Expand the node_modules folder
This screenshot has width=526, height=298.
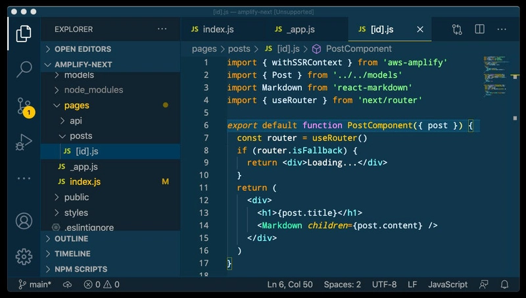pyautogui.click(x=110, y=90)
